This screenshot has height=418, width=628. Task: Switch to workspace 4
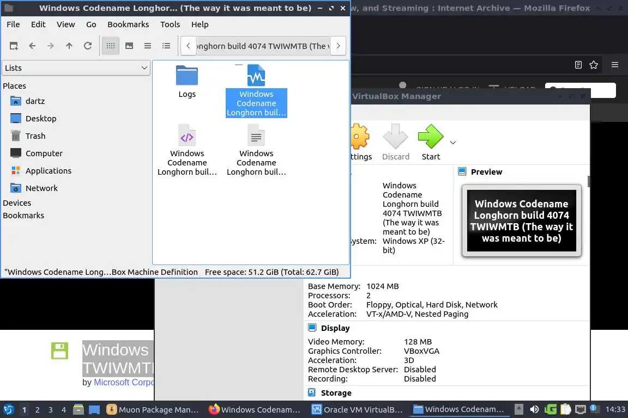coord(64,410)
